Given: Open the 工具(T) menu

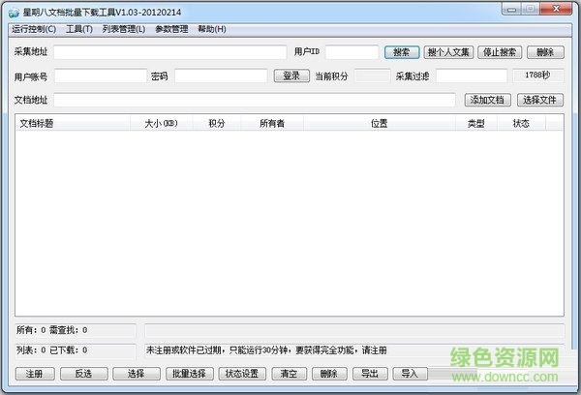Looking at the screenshot, I should 79,29.
